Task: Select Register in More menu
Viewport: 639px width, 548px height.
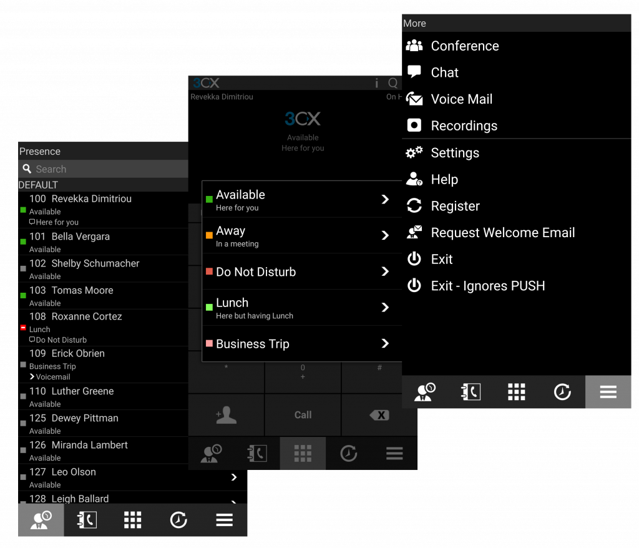Action: [516, 206]
